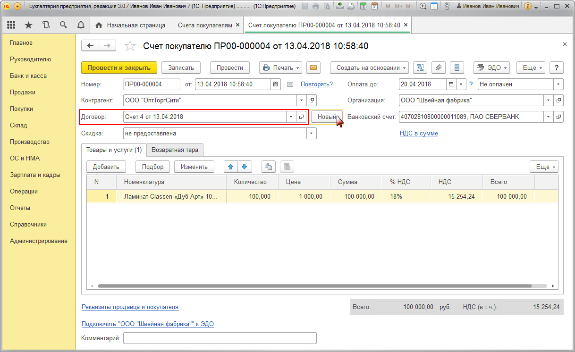The width and height of the screenshot is (575, 352).
Task: Click the search magnifier in top panel
Action: pos(63,25)
